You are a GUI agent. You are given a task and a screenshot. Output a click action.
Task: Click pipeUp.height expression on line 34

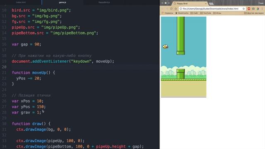click(111, 147)
